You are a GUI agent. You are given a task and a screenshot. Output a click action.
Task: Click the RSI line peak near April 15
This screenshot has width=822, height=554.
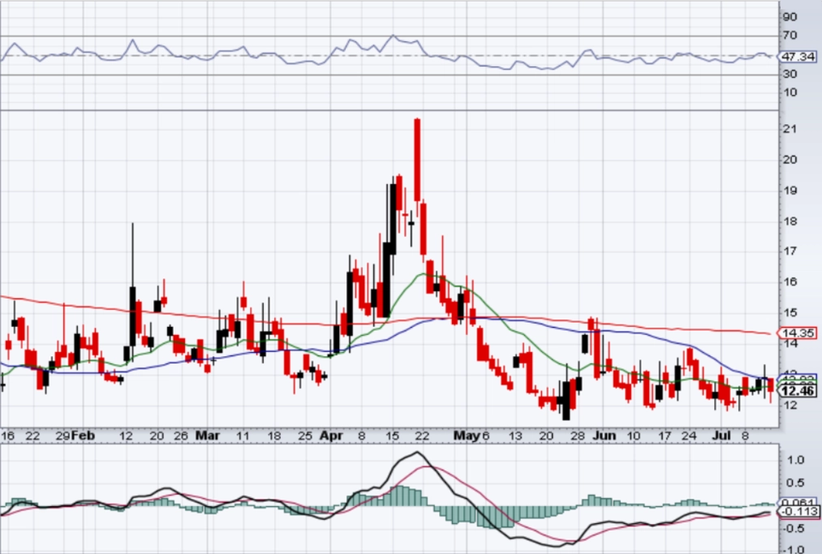[x=394, y=36]
